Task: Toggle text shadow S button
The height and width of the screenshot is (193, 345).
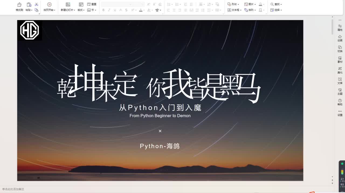Action: [126, 10]
